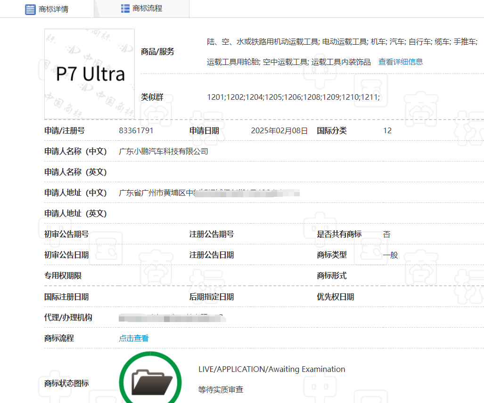
Task: Click the 商标详情 document icon
Action: point(30,9)
